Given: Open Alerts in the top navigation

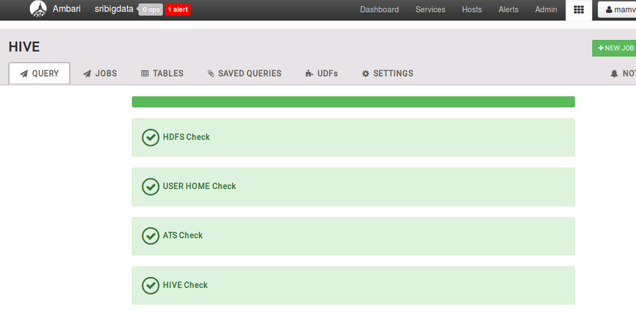Looking at the screenshot, I should pyautogui.click(x=508, y=10).
